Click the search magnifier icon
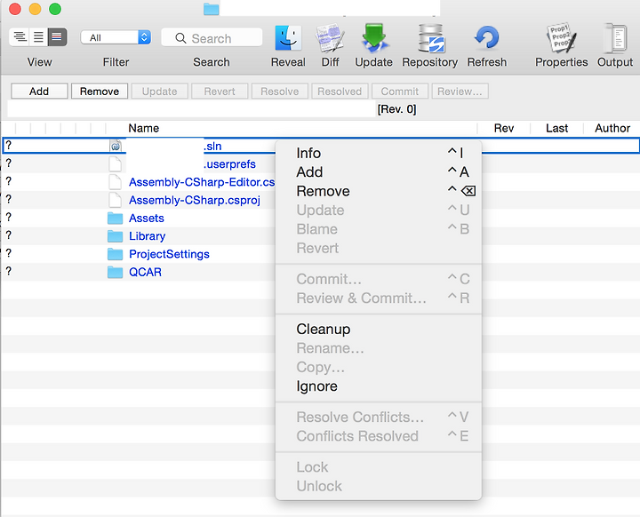This screenshot has height=517, width=640. point(180,38)
